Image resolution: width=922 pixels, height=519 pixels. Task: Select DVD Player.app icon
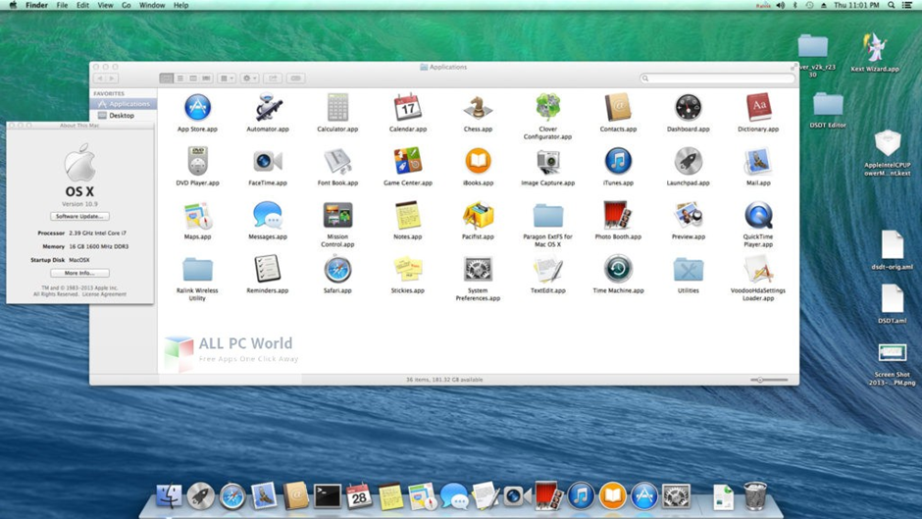coord(197,161)
